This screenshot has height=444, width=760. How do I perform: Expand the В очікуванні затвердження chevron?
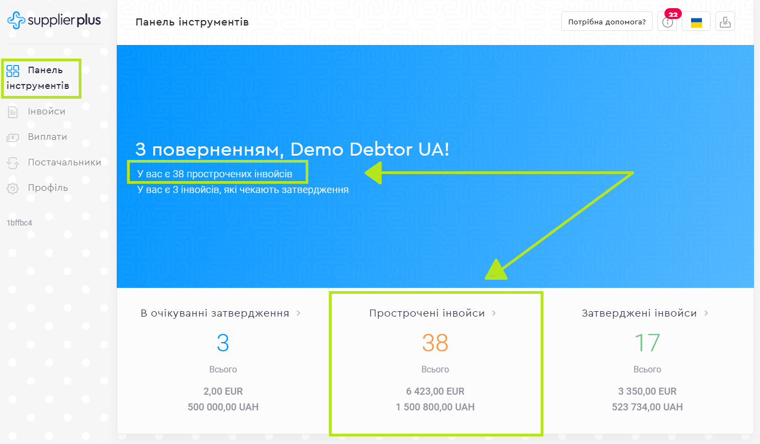click(299, 313)
